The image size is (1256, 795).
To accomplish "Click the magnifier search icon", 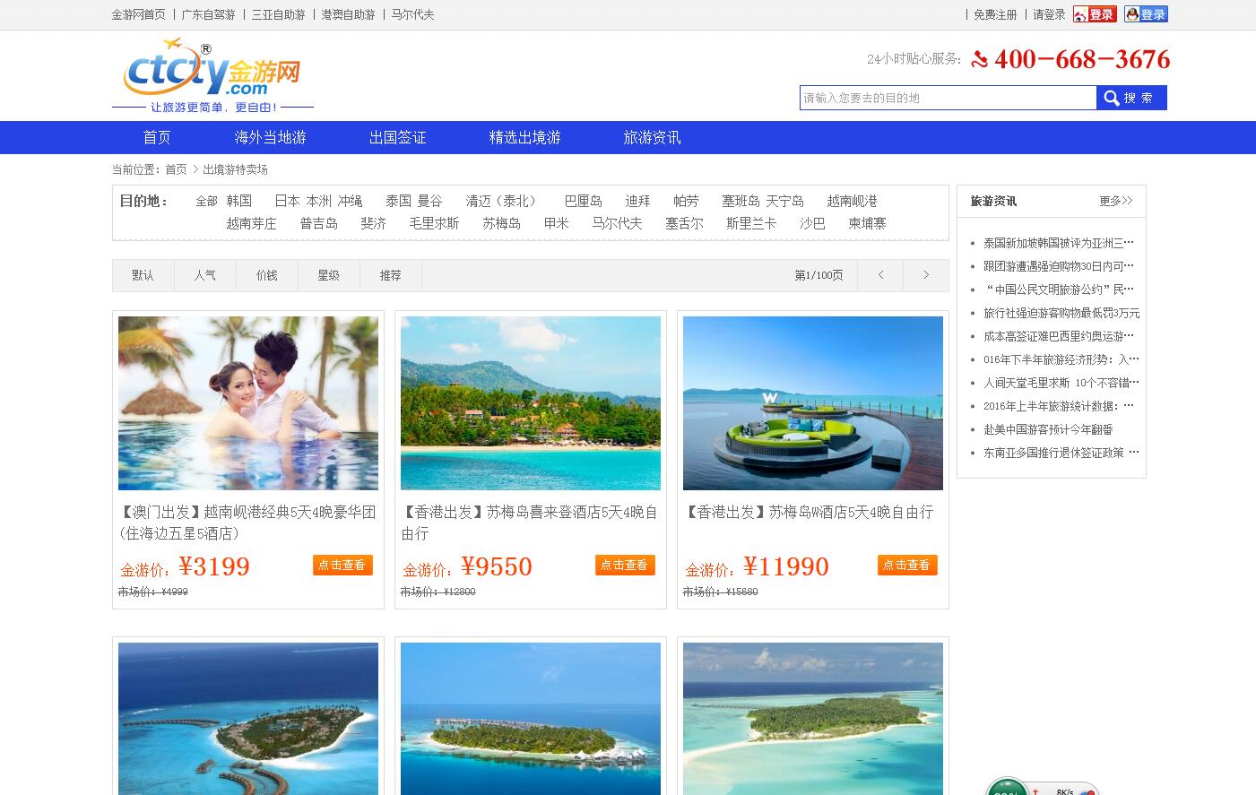I will (1112, 97).
